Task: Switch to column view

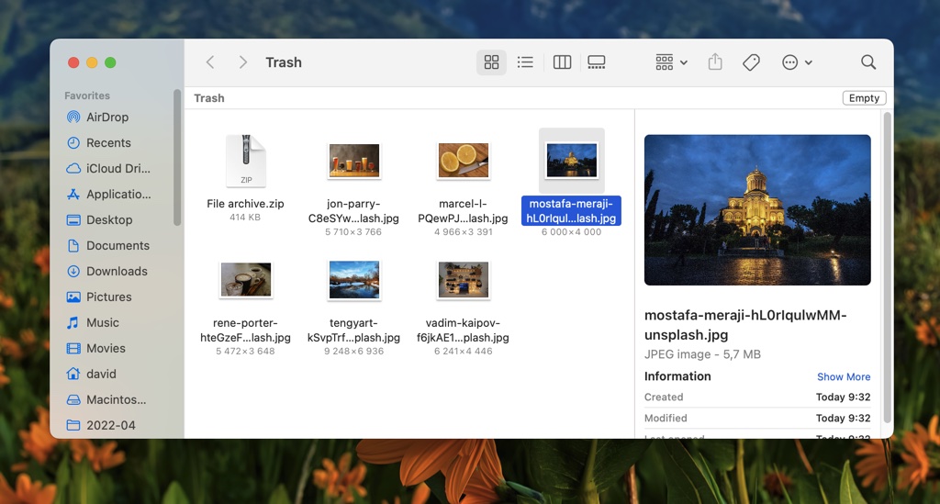Action: click(562, 62)
